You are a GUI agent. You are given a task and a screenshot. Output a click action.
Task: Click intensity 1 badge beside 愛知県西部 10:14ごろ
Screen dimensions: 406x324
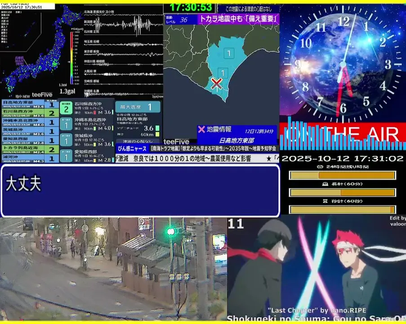[x=66, y=156]
